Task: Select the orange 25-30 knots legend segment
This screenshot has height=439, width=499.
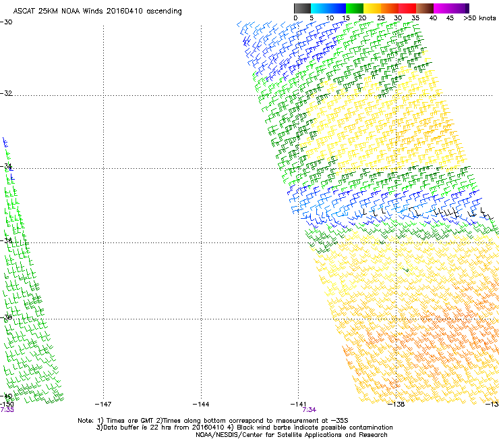Action: click(390, 8)
